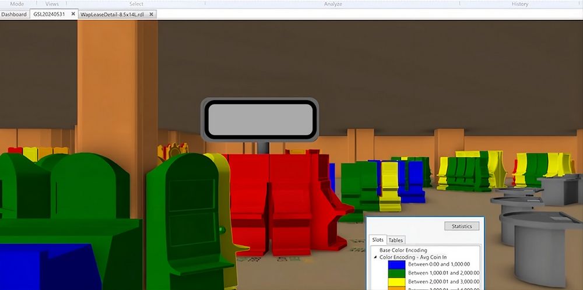Select the 'Between 1,000.01 and 2,000.00' legend entry
The width and height of the screenshot is (583, 290).
443,273
